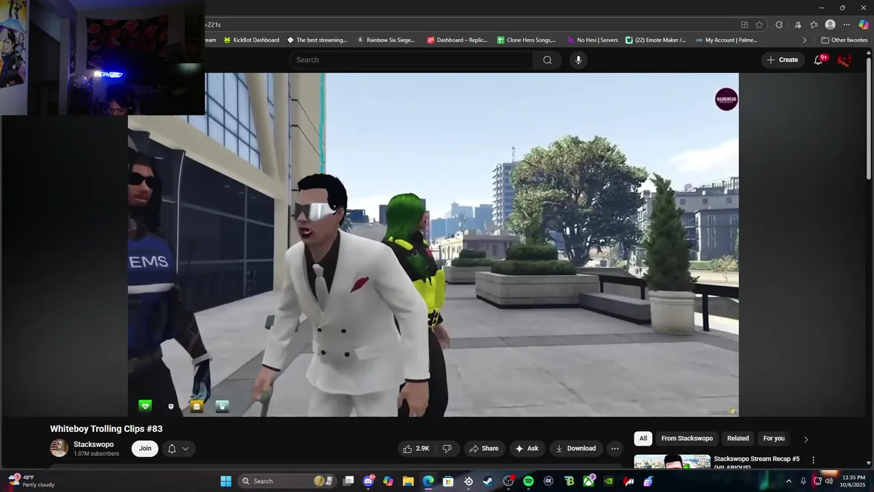Select the From Stackswopo filter chip
The image size is (874, 492).
pyautogui.click(x=686, y=439)
